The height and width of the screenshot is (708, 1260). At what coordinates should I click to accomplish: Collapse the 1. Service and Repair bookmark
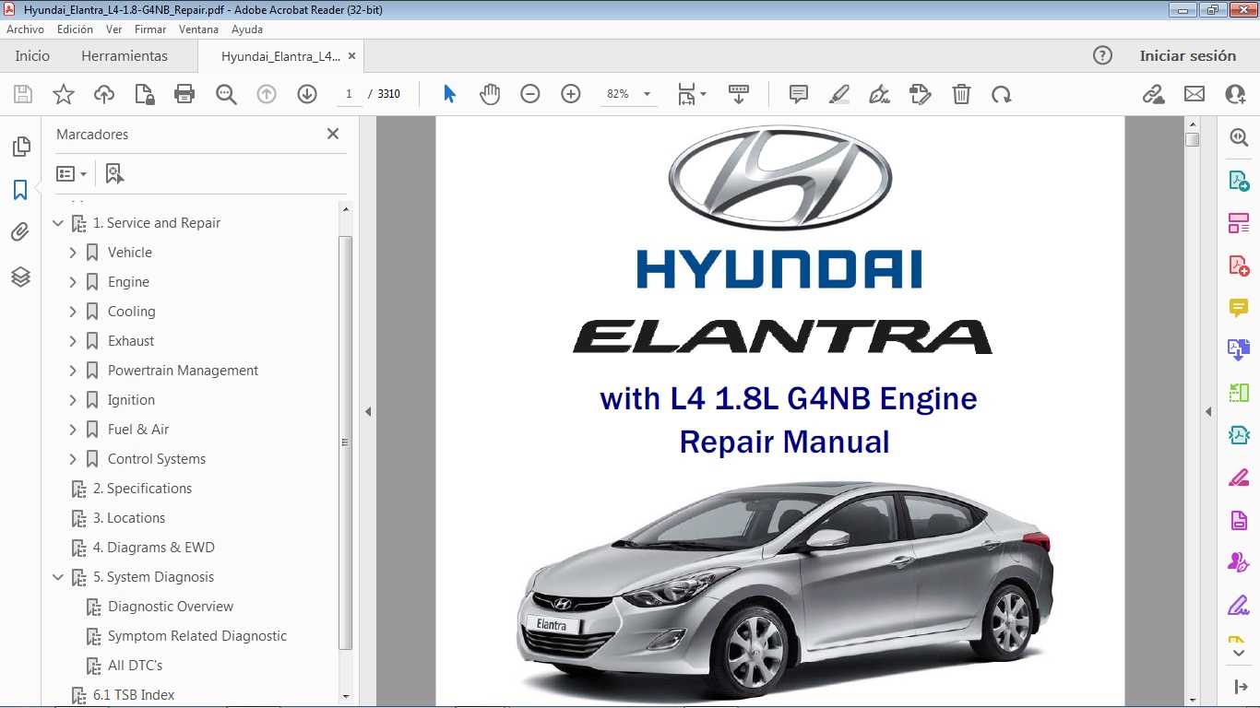58,223
